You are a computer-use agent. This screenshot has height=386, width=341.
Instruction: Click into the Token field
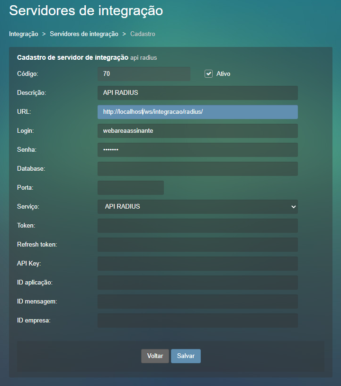point(197,226)
